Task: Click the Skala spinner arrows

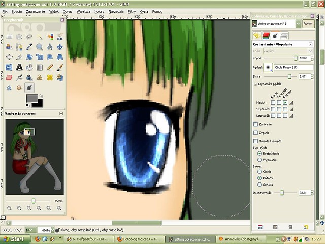Action: [x=312, y=76]
